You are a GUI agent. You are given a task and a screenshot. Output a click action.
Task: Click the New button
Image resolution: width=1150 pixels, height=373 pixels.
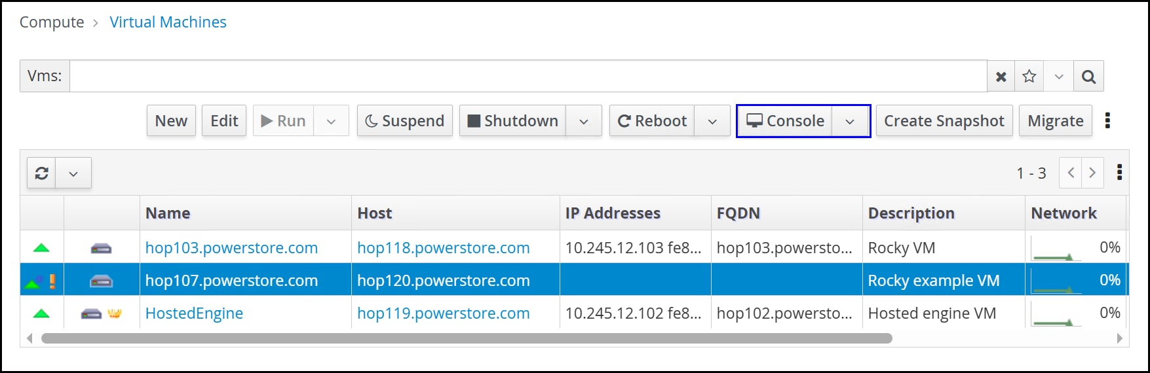[x=171, y=121]
